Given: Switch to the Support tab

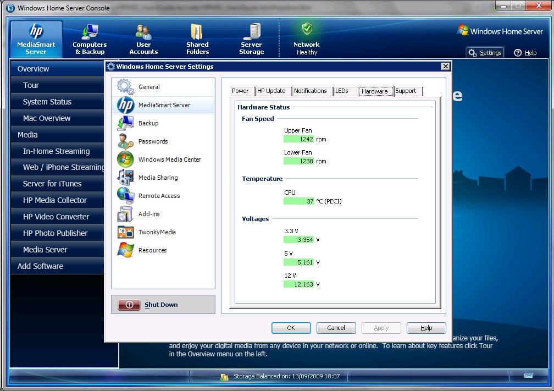Looking at the screenshot, I should pyautogui.click(x=408, y=91).
